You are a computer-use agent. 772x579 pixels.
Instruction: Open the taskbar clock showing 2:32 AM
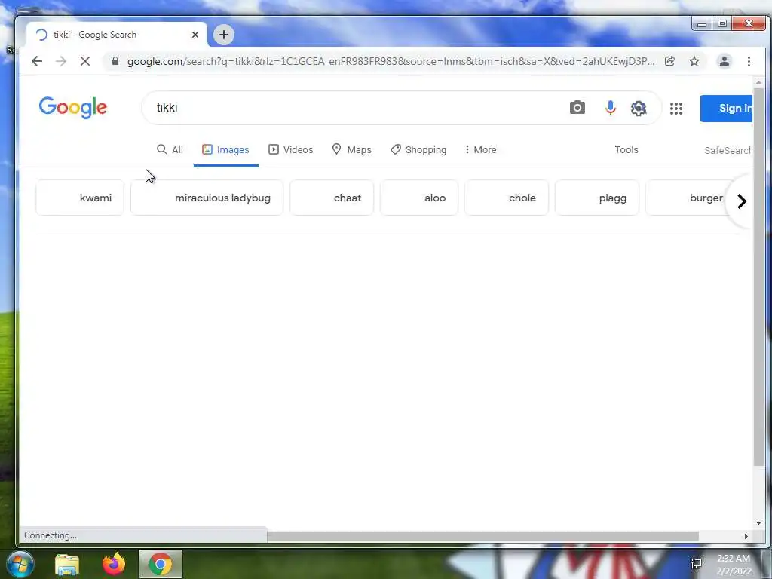point(734,565)
